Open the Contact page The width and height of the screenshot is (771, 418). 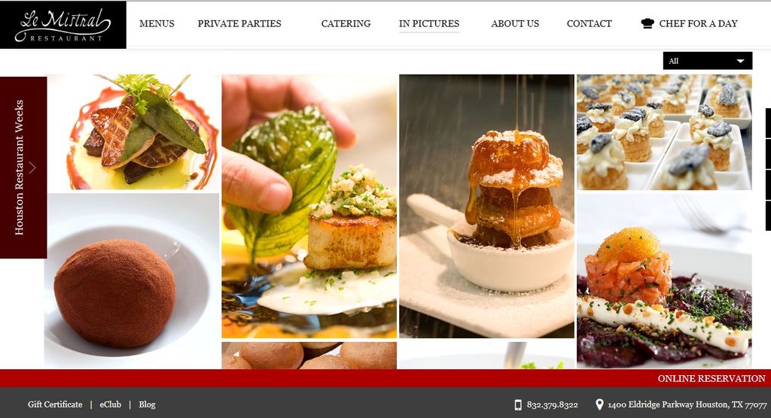(x=589, y=23)
